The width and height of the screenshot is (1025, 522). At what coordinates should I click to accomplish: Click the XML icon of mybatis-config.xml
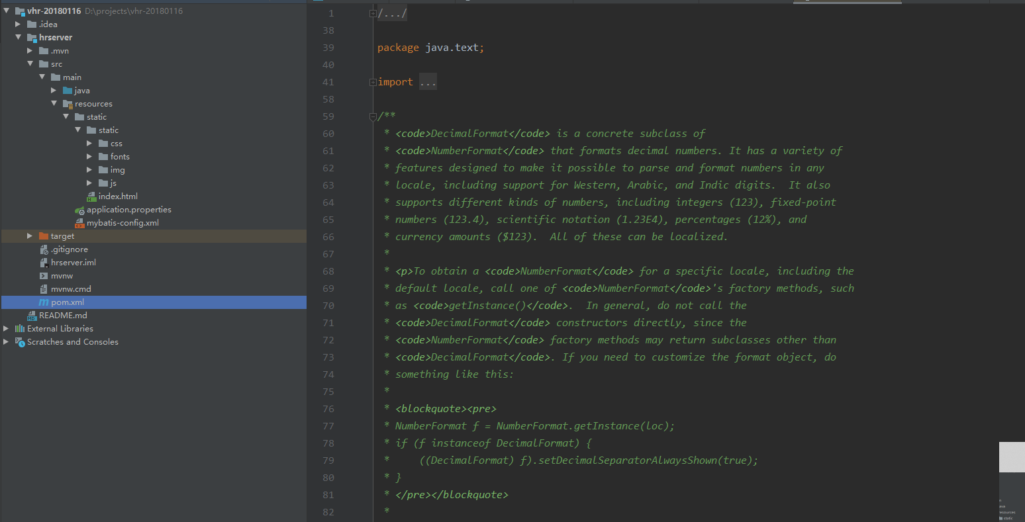click(79, 223)
